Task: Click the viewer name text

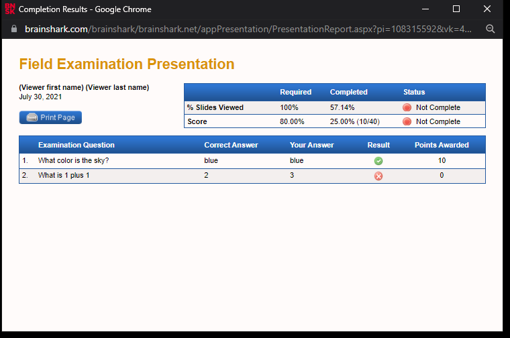Action: pyautogui.click(x=84, y=87)
